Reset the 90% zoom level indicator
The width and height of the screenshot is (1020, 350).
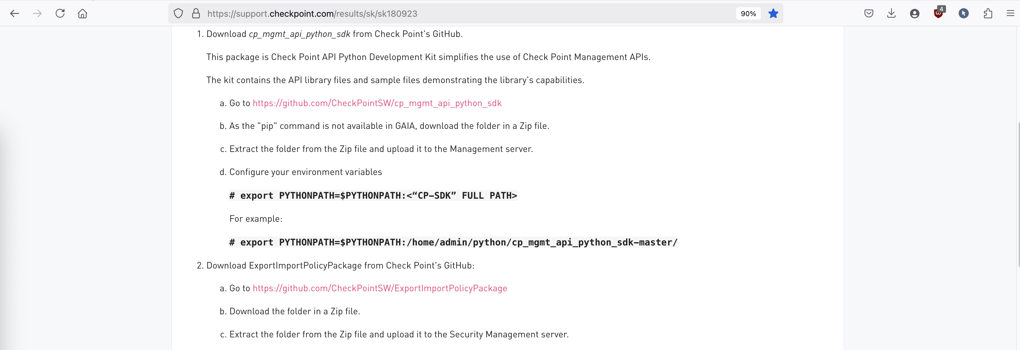coord(748,14)
